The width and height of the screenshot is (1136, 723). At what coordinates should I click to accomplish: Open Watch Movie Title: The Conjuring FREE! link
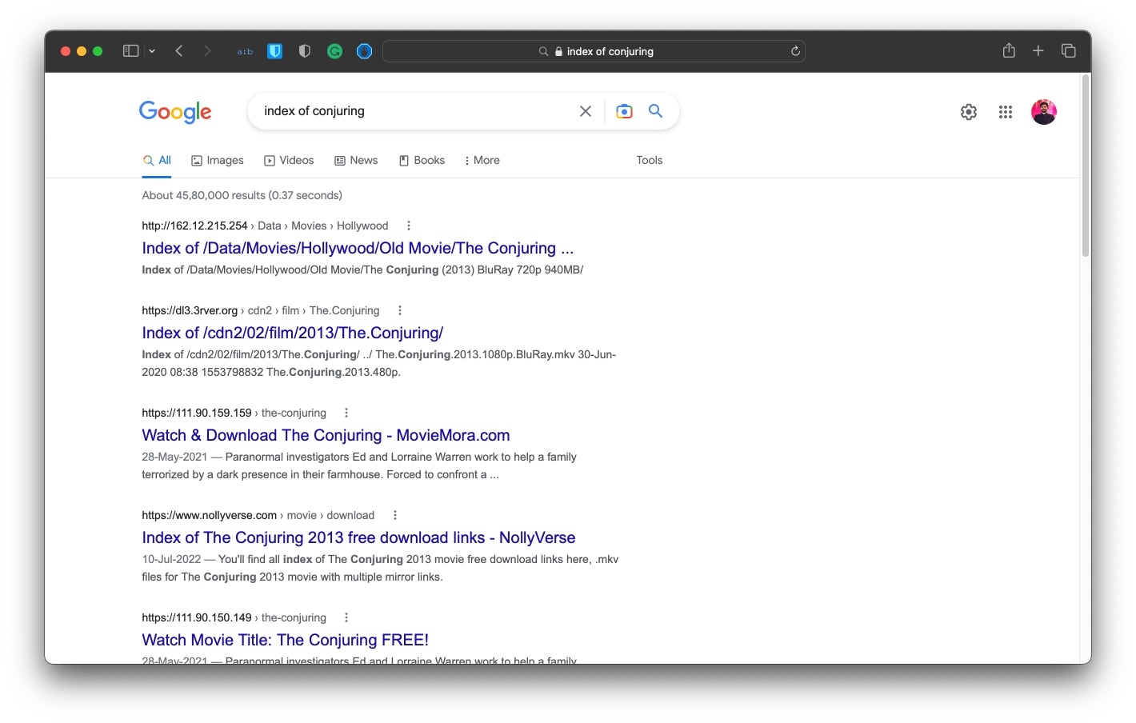(286, 640)
